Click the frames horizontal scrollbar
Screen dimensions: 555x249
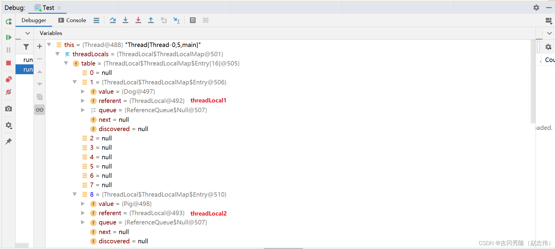pos(22,245)
